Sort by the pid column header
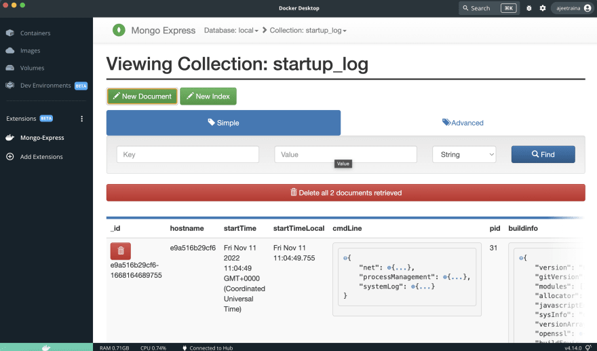The height and width of the screenshot is (351, 597). click(x=495, y=228)
